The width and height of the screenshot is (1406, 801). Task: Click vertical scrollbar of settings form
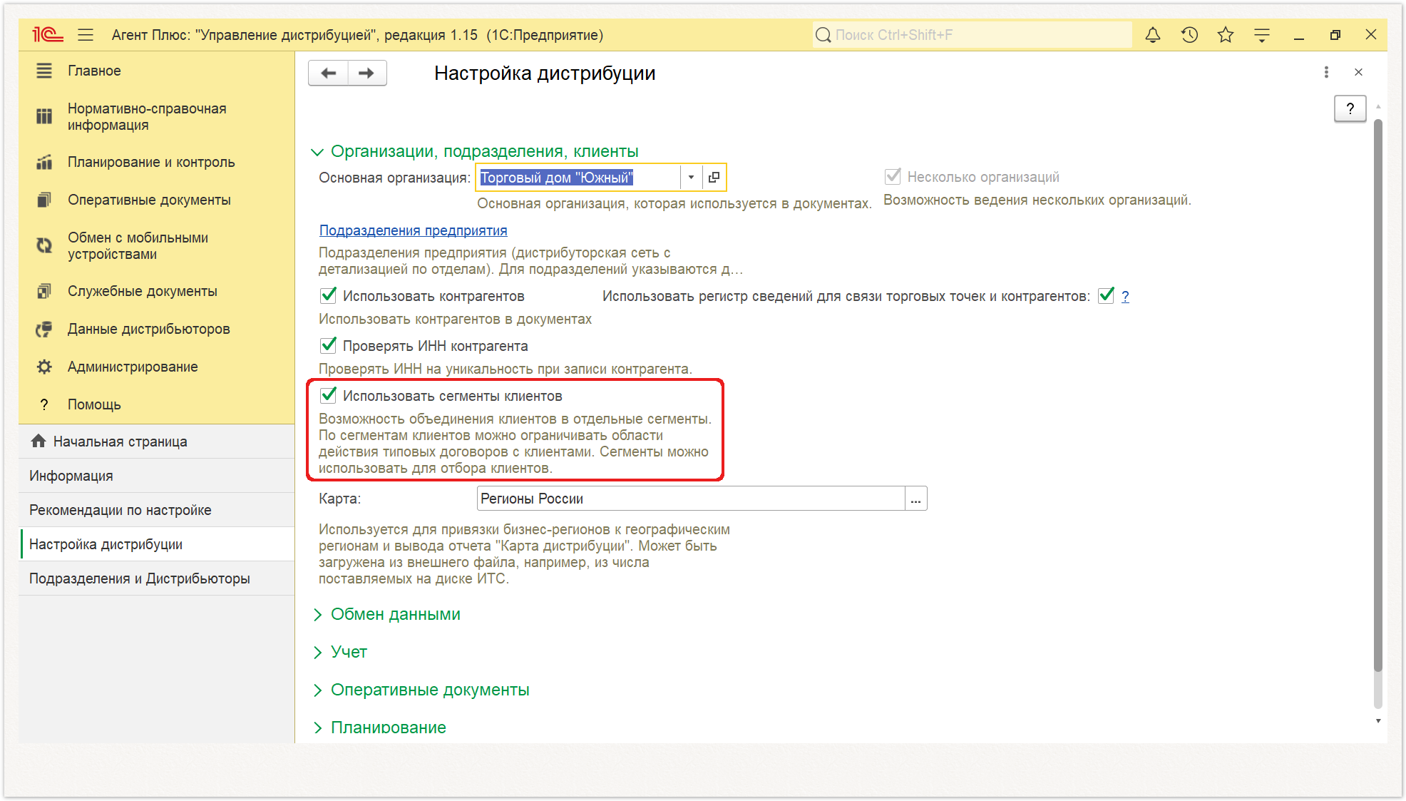click(1377, 394)
